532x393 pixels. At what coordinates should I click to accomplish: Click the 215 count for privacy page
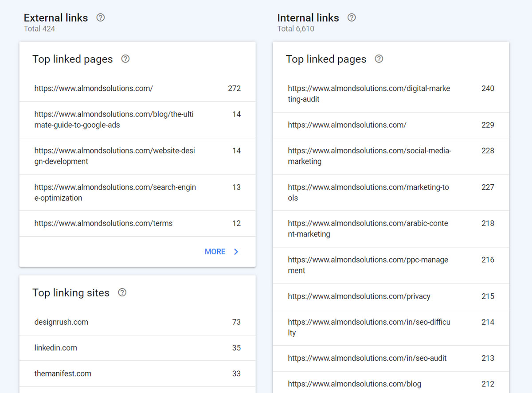pos(488,296)
